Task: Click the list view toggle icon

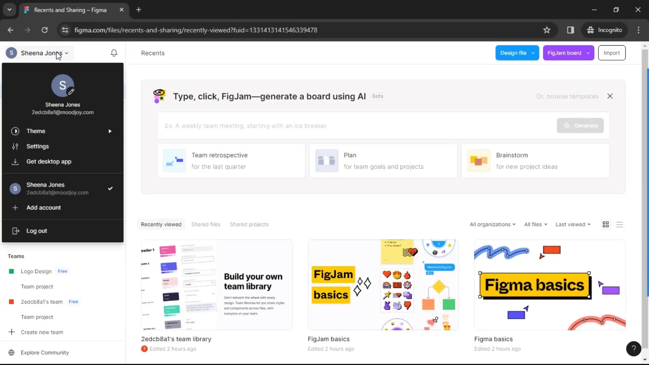Action: 619,224
